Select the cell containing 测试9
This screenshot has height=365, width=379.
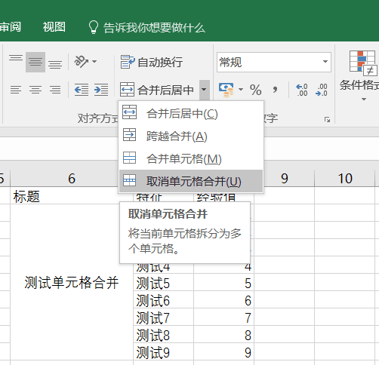(163, 352)
